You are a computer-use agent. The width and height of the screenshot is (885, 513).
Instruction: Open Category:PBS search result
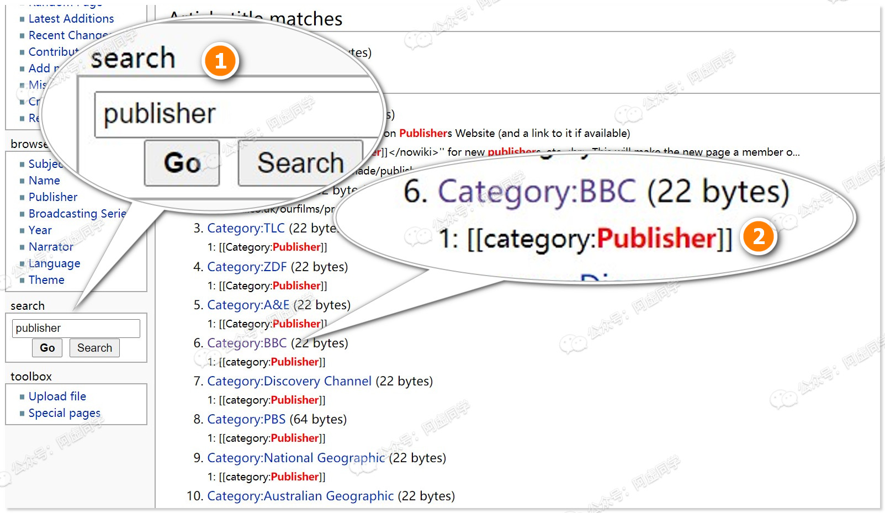coord(246,419)
